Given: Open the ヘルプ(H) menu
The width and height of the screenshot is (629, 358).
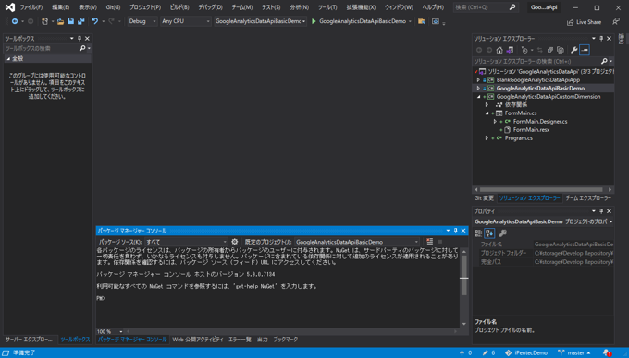Looking at the screenshot, I should [433, 7].
